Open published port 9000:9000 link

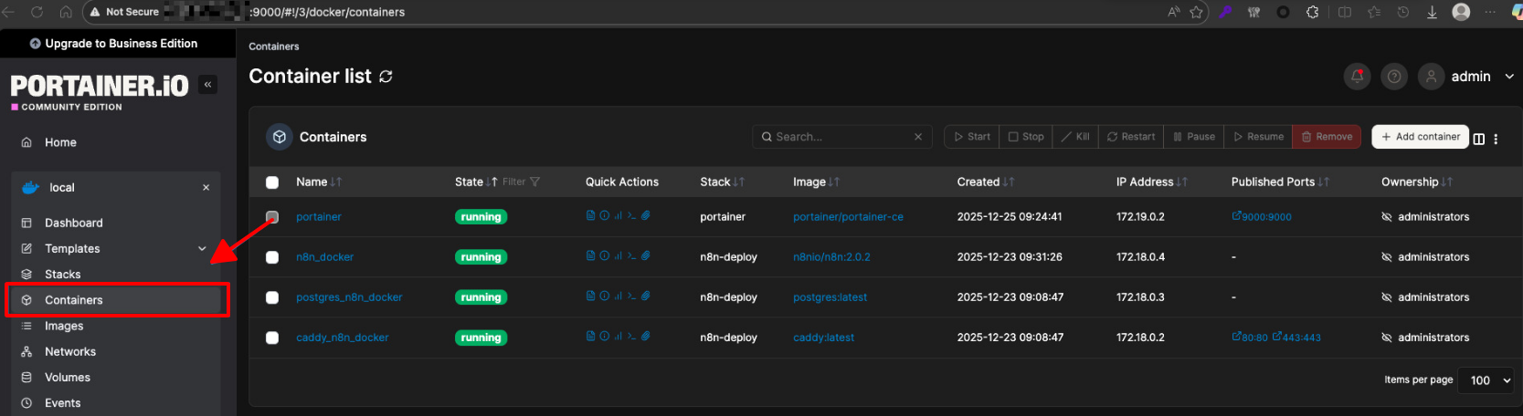[1262, 217]
